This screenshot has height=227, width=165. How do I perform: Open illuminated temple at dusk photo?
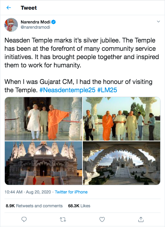coord(43,163)
